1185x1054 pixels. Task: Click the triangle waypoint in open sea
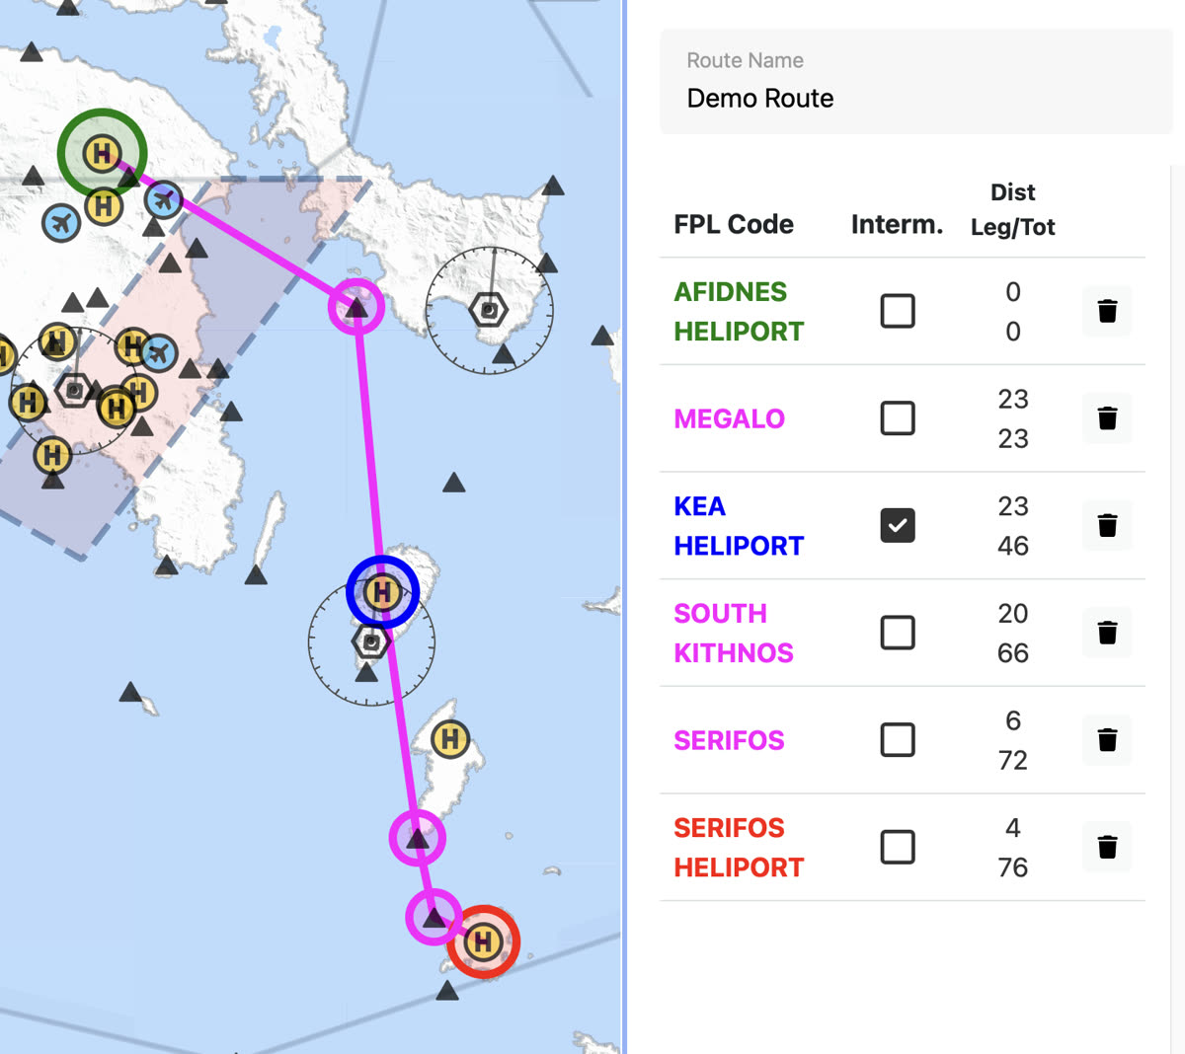click(x=454, y=482)
